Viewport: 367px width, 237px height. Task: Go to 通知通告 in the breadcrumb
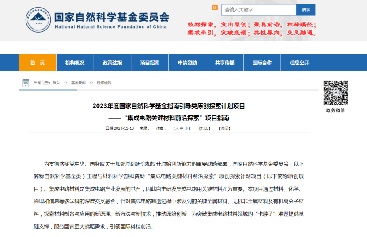[104, 83]
